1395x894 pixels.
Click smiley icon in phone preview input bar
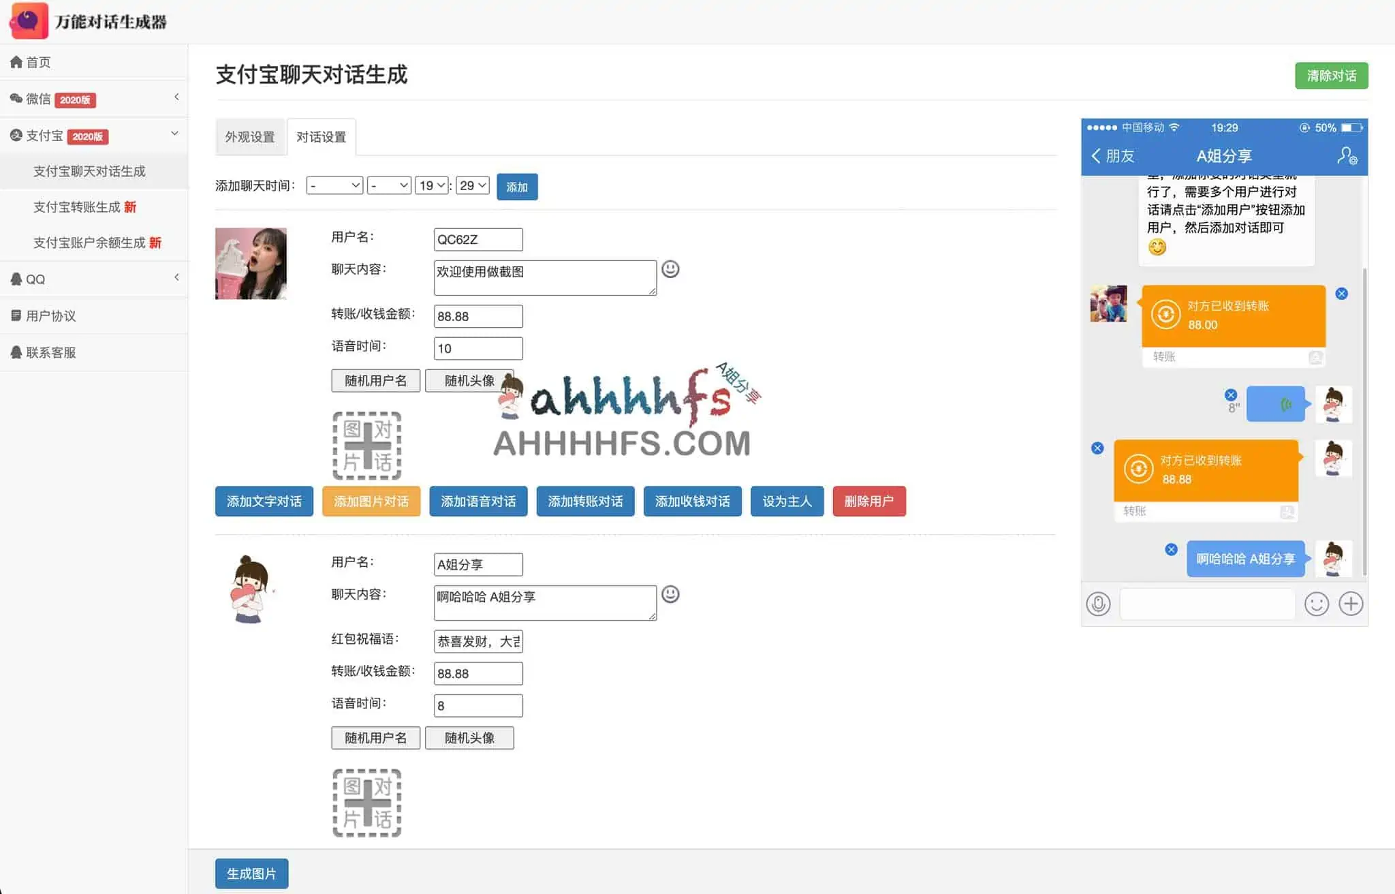[1316, 604]
